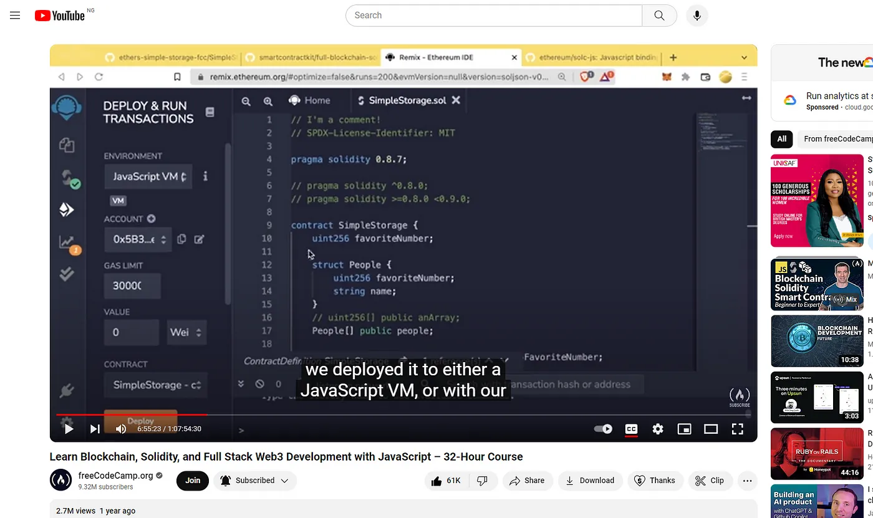Click the Join membership button
Screen dimensions: 873x518
pos(193,481)
